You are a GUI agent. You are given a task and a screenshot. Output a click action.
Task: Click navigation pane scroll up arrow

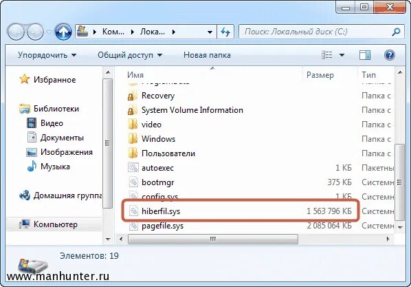coord(107,72)
